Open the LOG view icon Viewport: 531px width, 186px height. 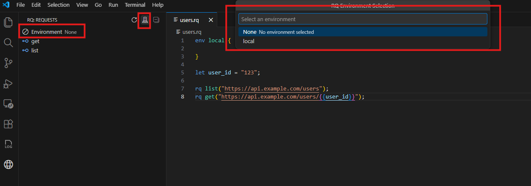[8, 144]
